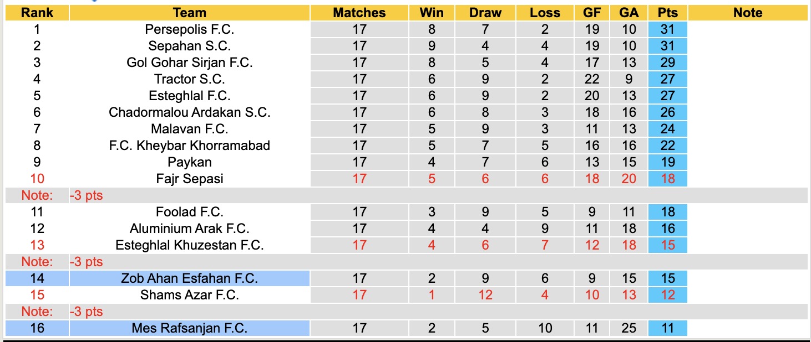Screen dimensions: 811x342
Task: Click the Note column header
Action: (x=748, y=13)
